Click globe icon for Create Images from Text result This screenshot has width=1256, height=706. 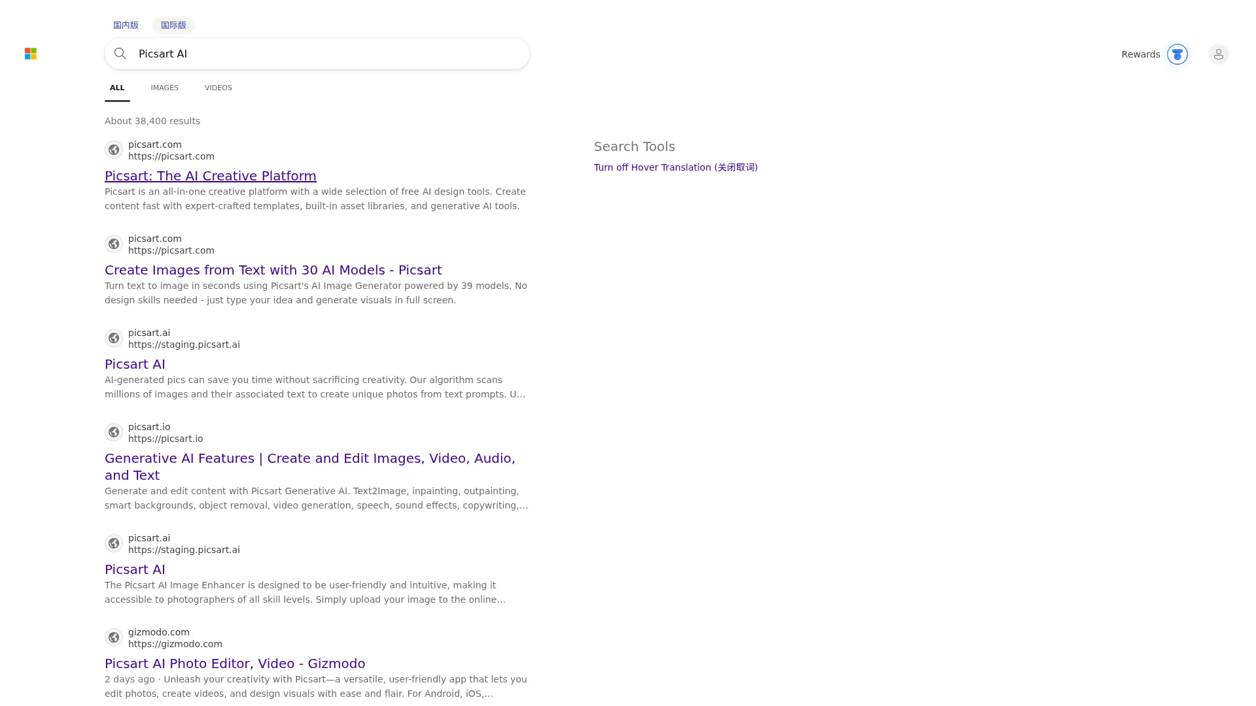pyautogui.click(x=114, y=244)
